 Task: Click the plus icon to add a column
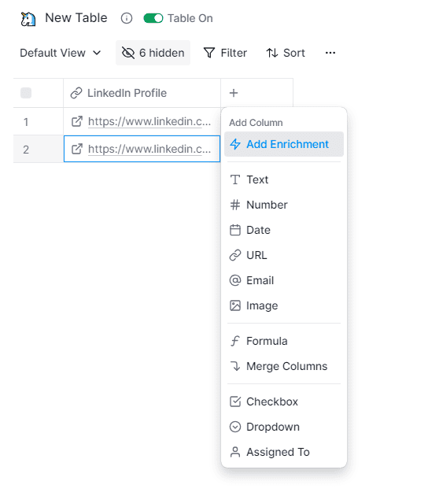tap(234, 93)
